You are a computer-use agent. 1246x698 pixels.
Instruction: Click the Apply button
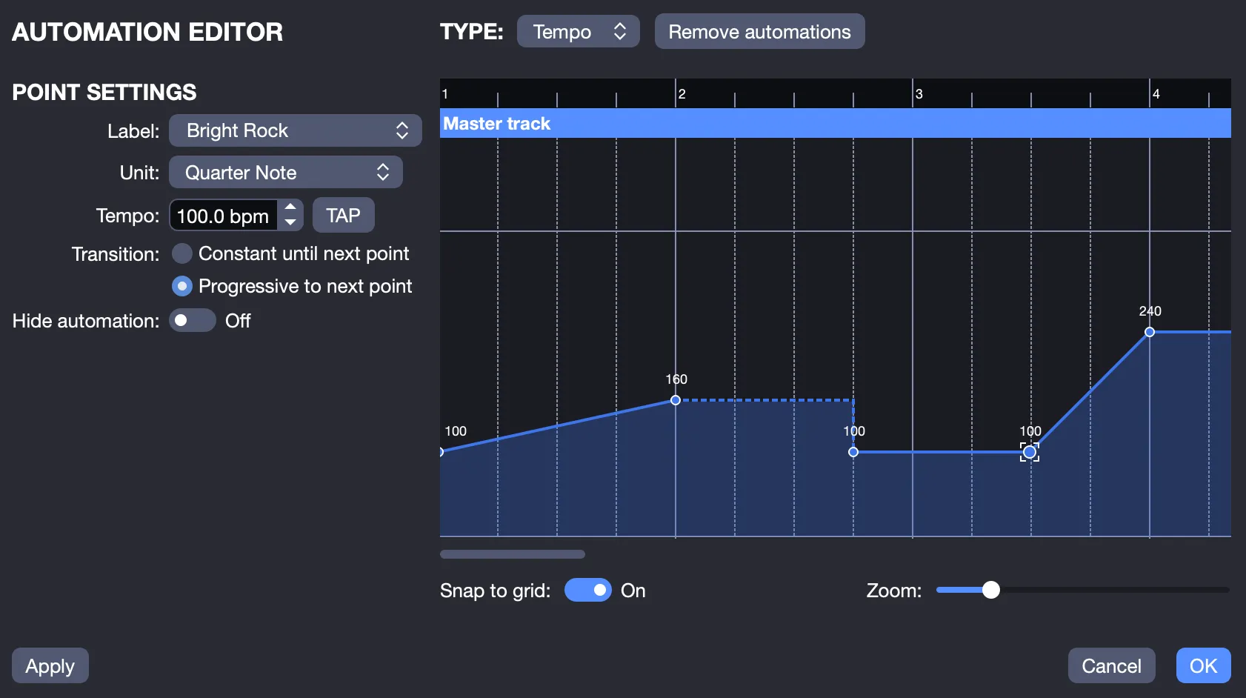point(50,665)
